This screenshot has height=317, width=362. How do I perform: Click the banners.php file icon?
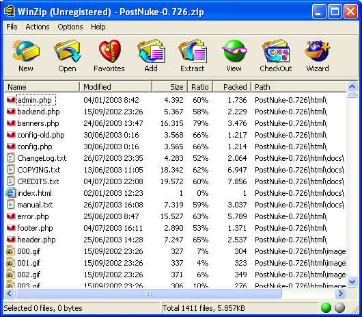point(11,123)
